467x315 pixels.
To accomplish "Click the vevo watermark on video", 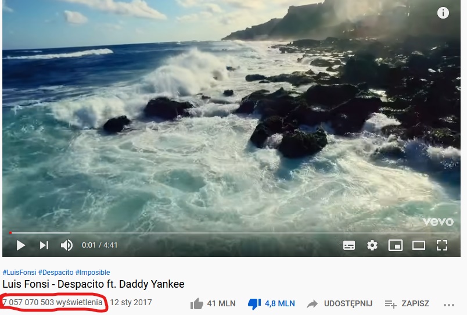I will [x=438, y=221].
